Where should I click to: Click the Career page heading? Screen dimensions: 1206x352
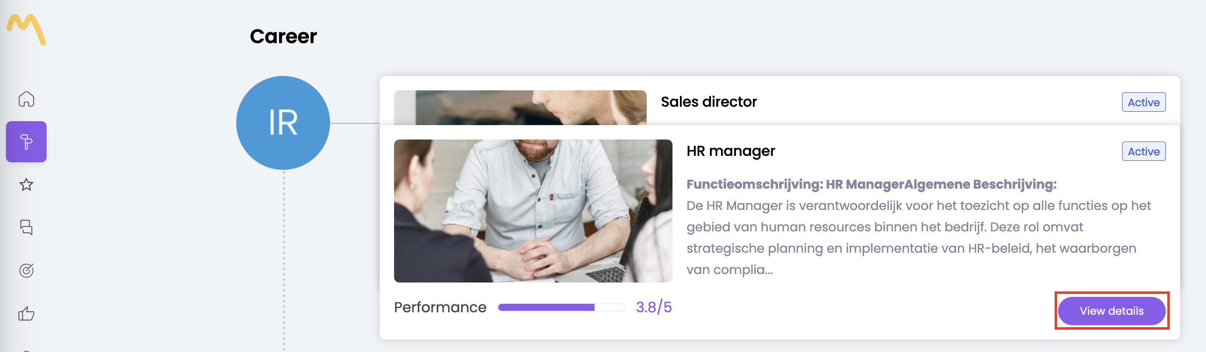pos(283,36)
